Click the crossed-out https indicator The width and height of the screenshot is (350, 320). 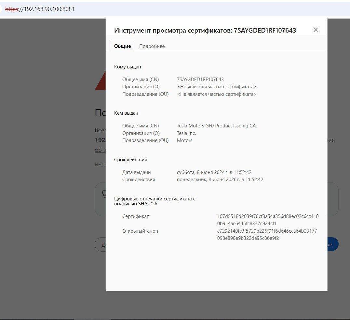[x=12, y=9]
